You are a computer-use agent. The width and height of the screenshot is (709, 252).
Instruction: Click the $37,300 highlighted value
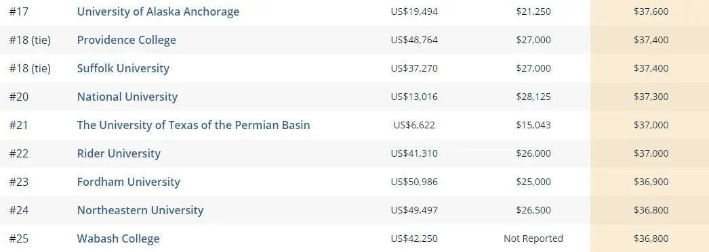pos(651,97)
